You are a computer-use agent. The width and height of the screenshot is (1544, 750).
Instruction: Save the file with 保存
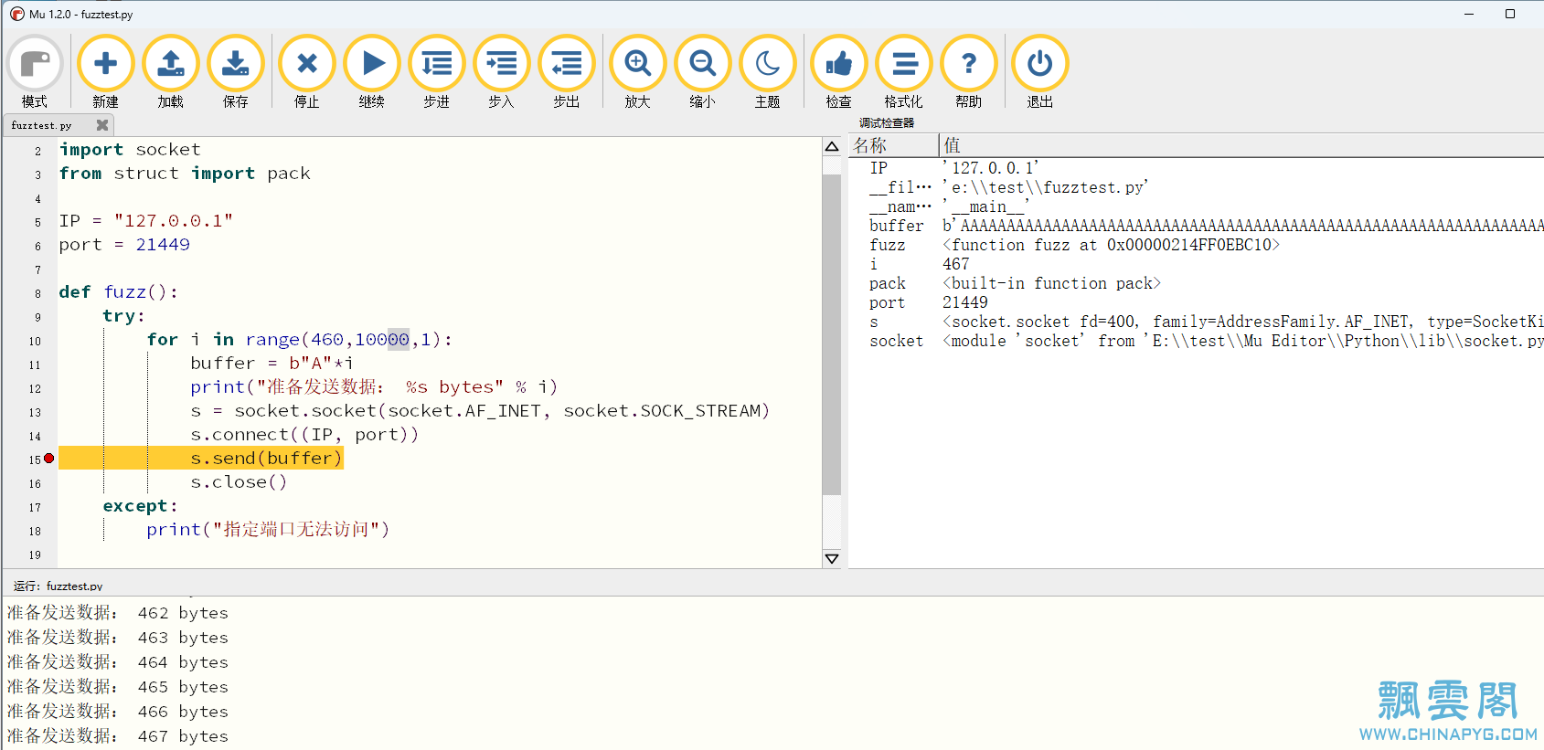point(236,71)
